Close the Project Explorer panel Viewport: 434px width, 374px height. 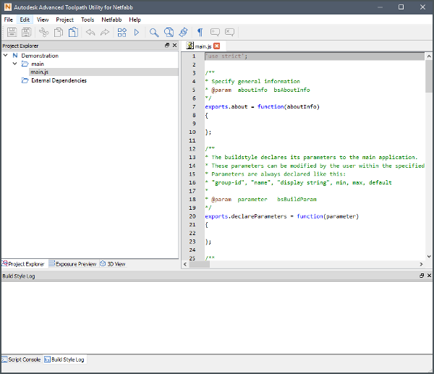(x=174, y=46)
